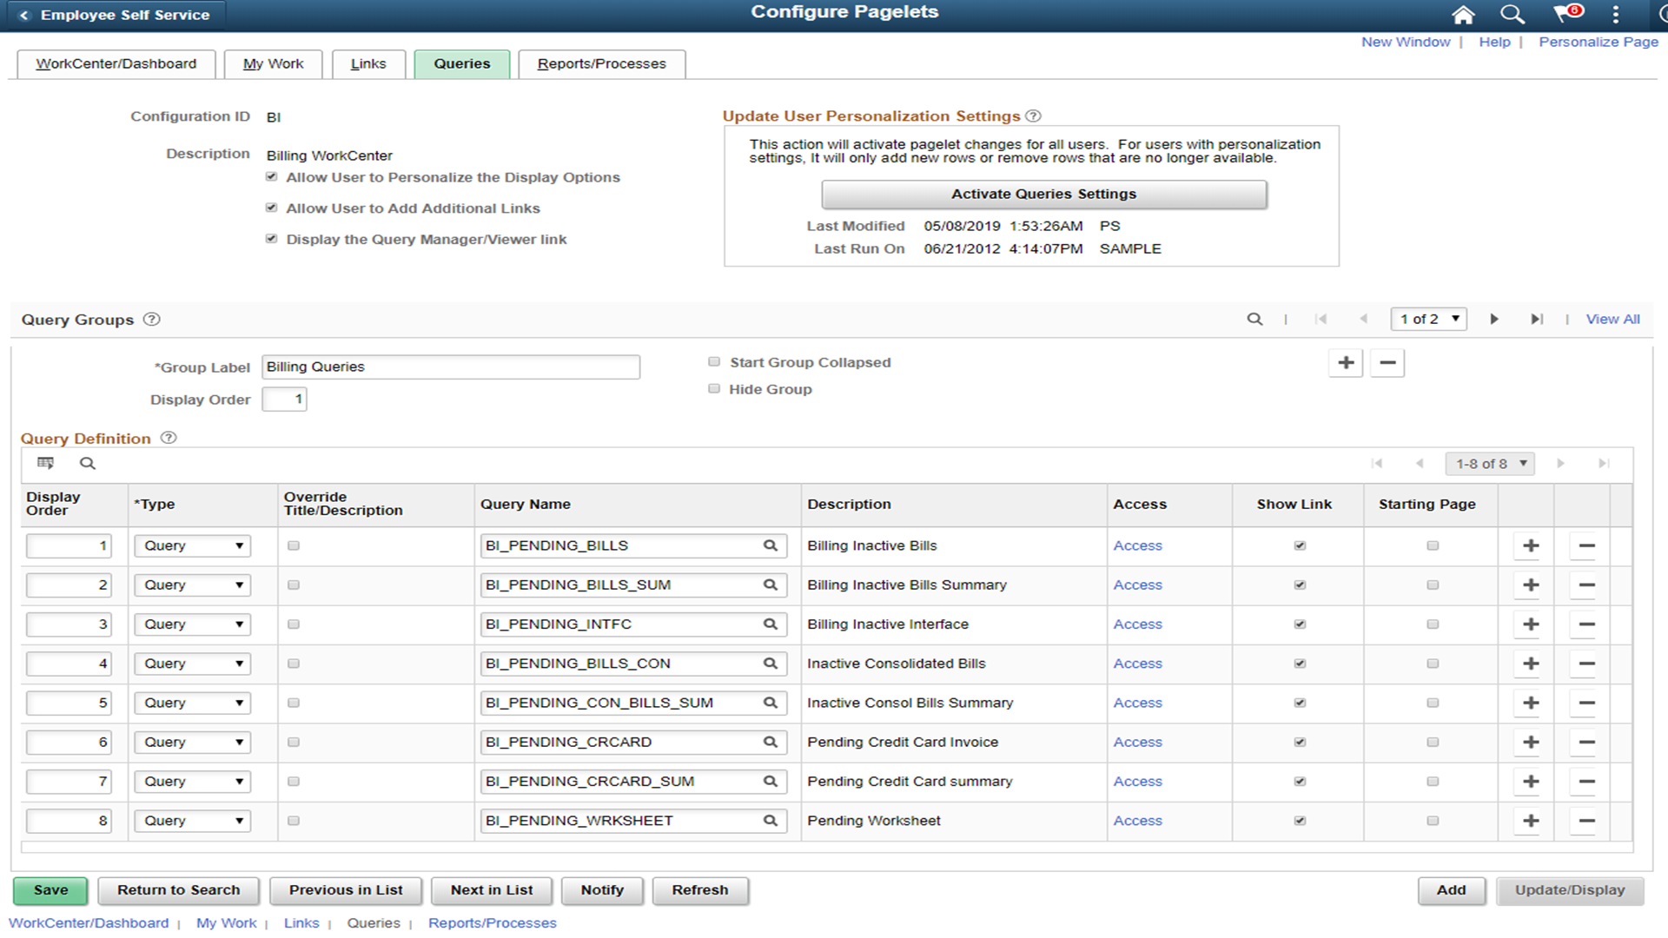Switch to the Reports/Processes tab
Viewport: 1668px width, 938px height.
point(601,63)
